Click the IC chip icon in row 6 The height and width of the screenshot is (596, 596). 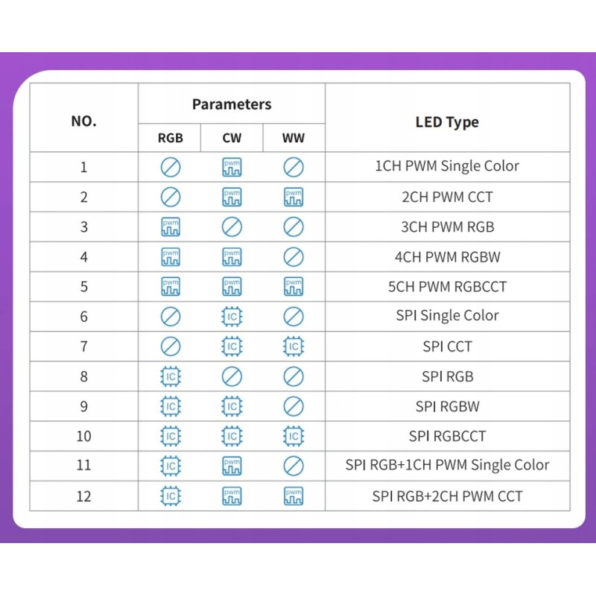(x=232, y=317)
